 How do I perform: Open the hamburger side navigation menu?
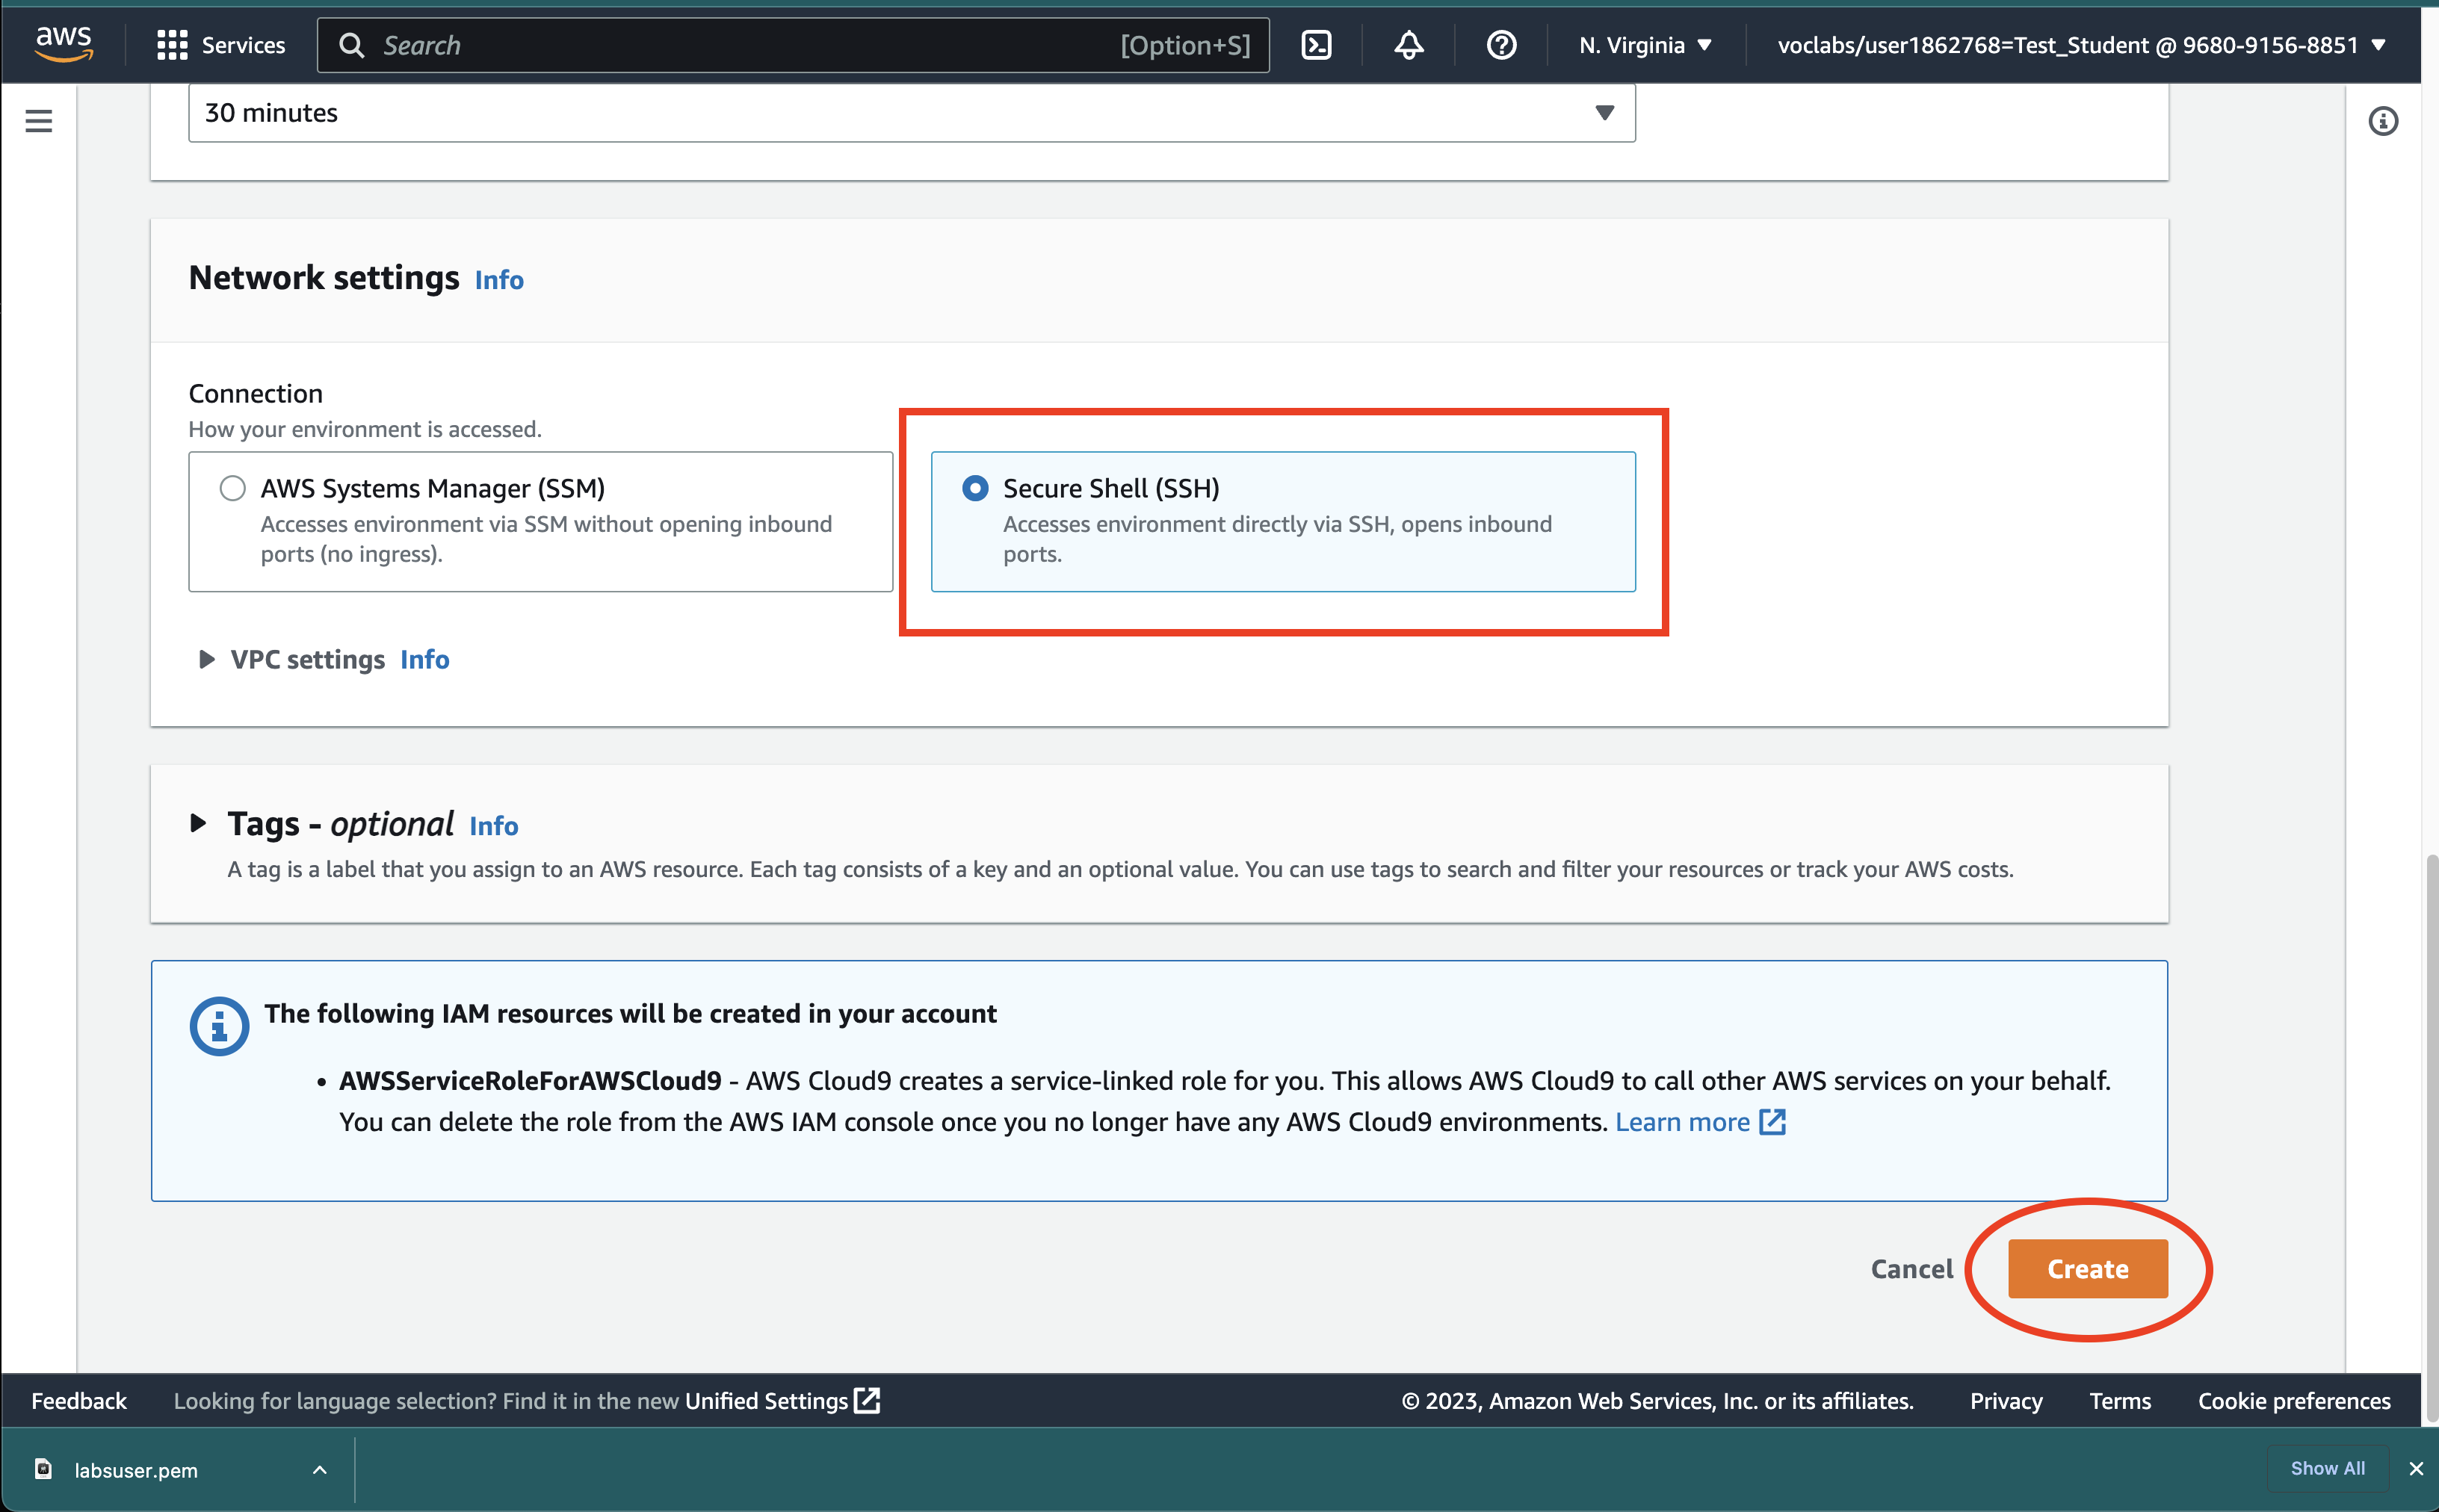[39, 121]
